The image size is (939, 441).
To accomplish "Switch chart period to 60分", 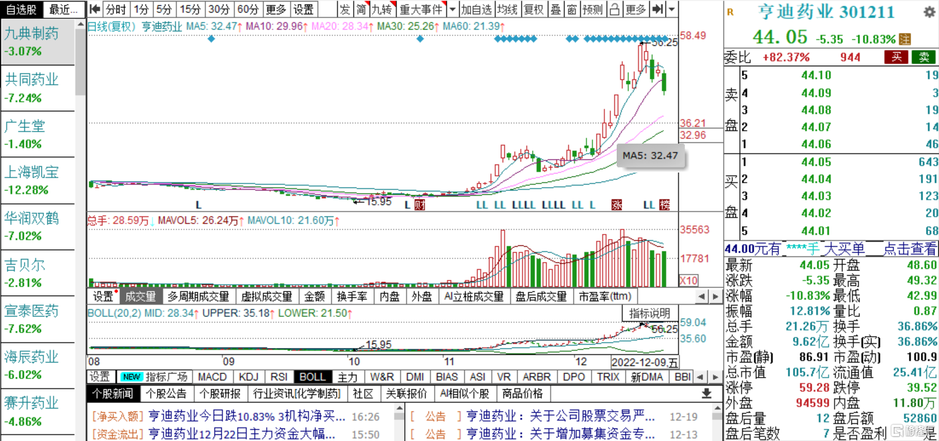I will coord(248,9).
